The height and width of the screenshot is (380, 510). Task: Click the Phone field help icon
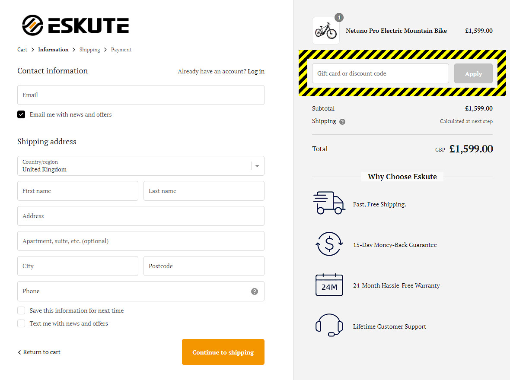coord(254,291)
